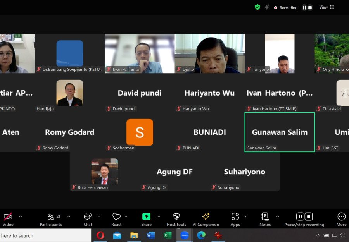Expand the Apps options arrow
349x242 pixels.
coord(245,216)
